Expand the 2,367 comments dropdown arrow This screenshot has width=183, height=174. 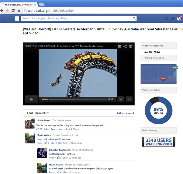(48, 113)
